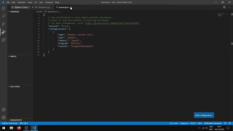
Task: Open the editor More Actions ellipsis
Action: (x=229, y=7)
